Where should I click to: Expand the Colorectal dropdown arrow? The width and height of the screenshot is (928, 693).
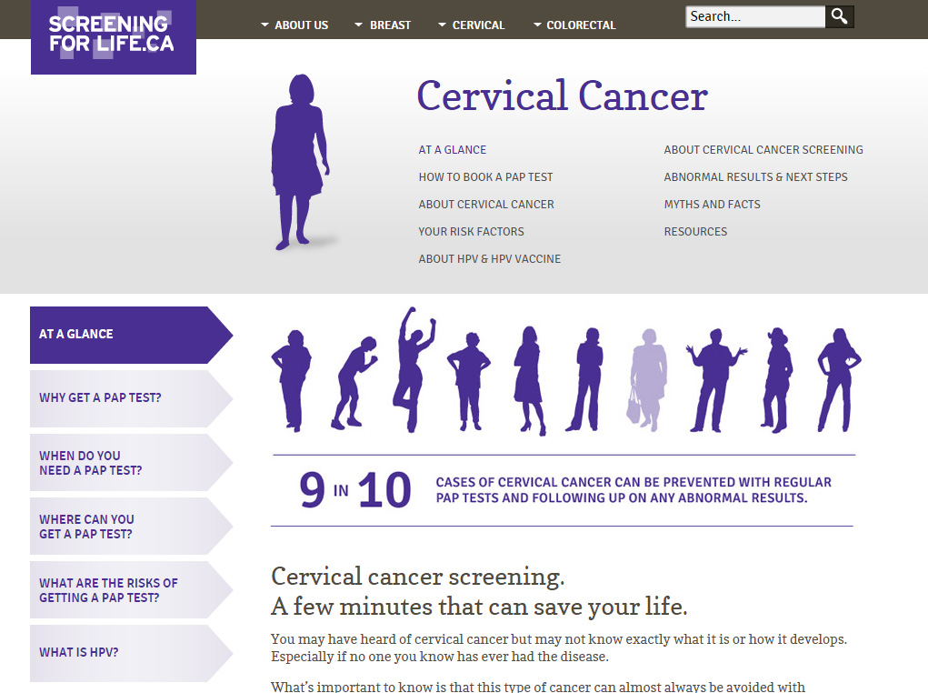tap(537, 25)
